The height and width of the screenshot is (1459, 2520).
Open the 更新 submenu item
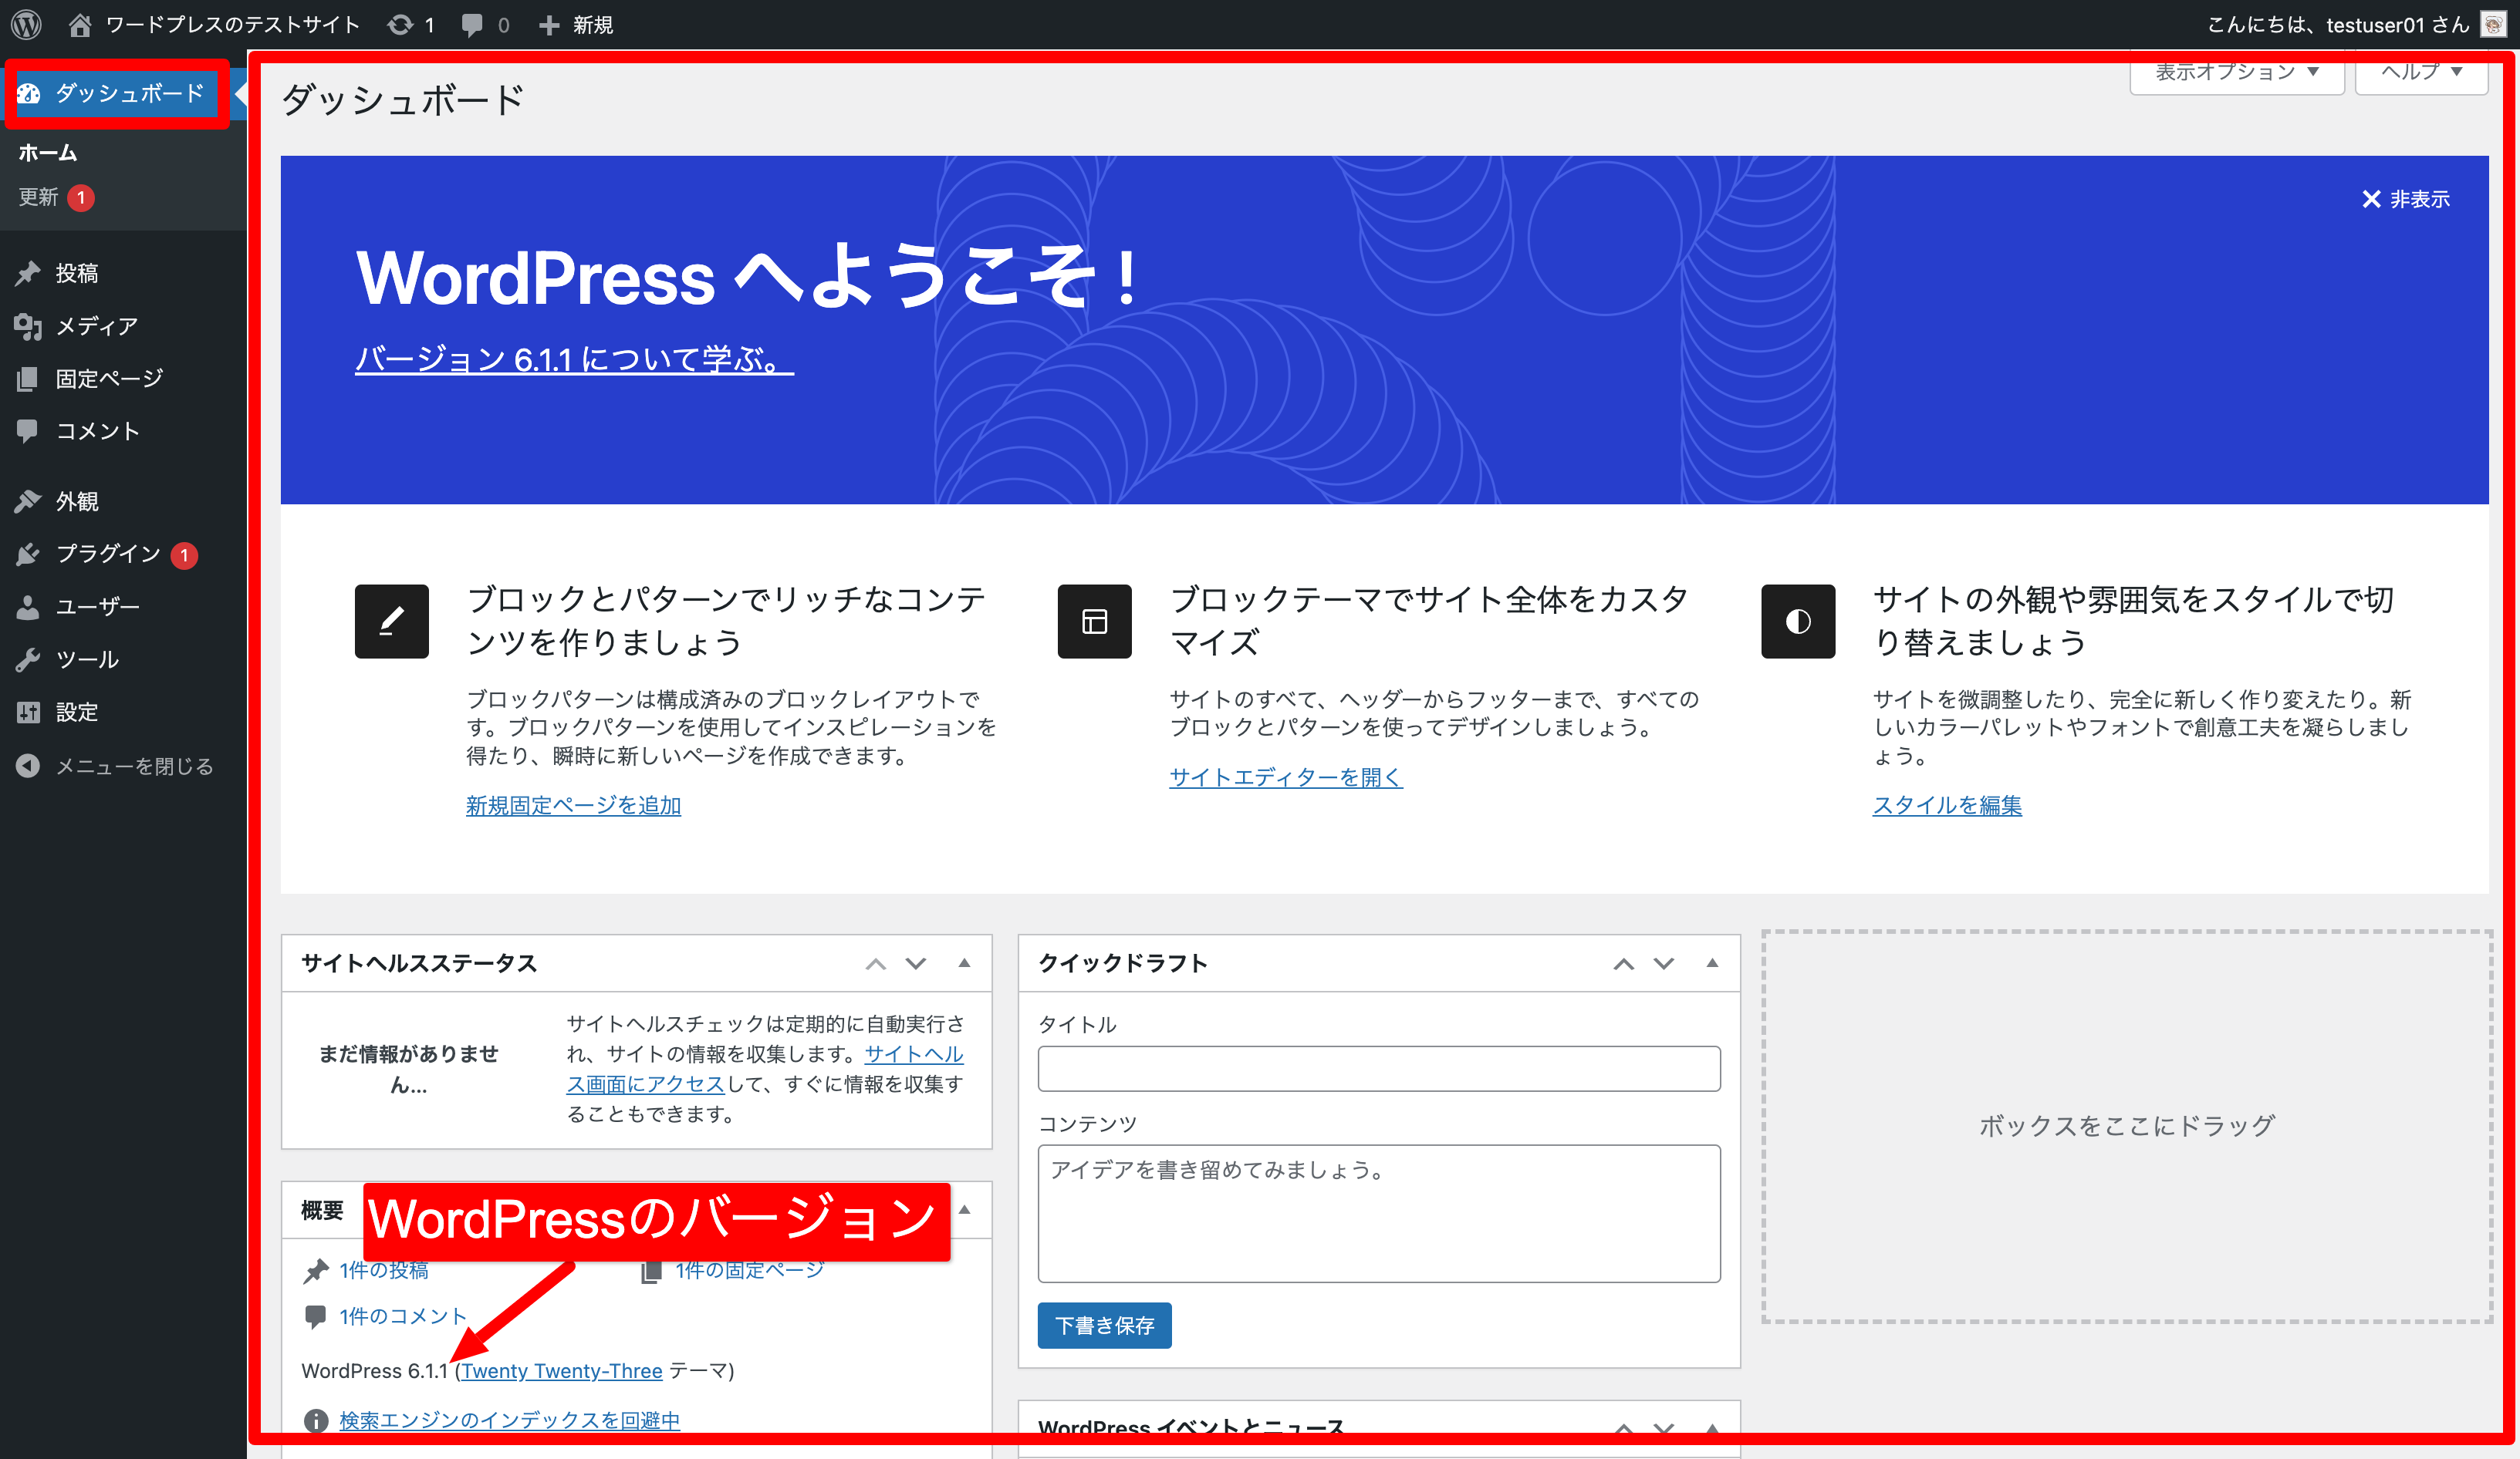point(38,197)
